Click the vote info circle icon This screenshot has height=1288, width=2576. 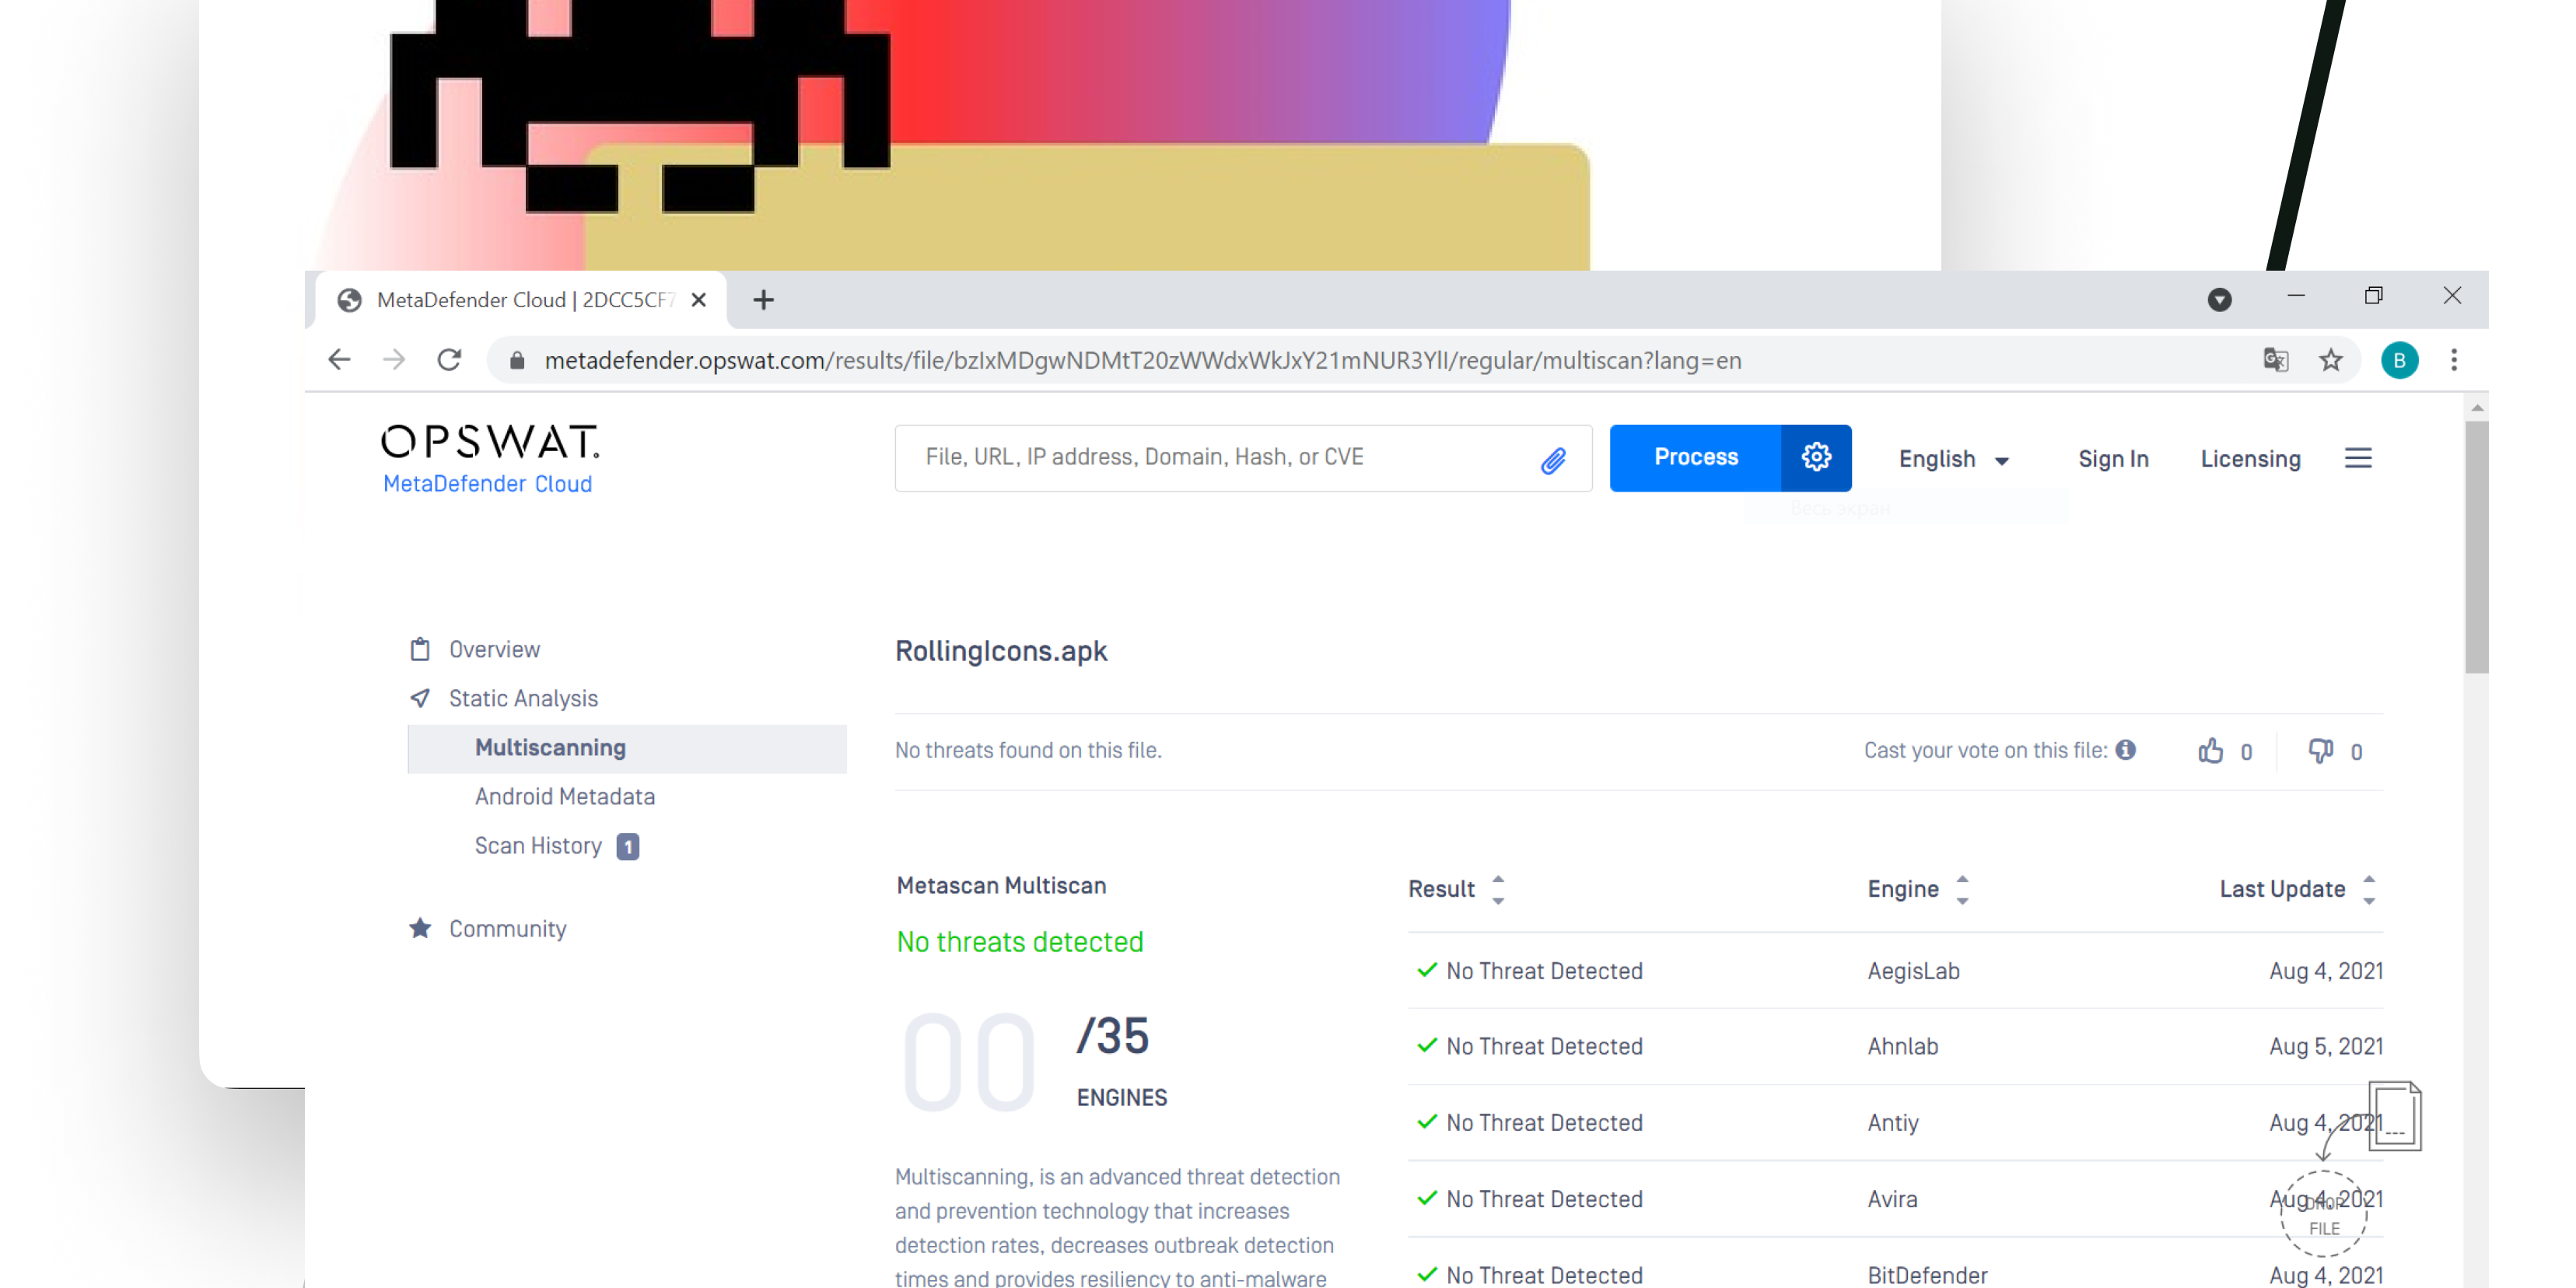pos(2126,749)
